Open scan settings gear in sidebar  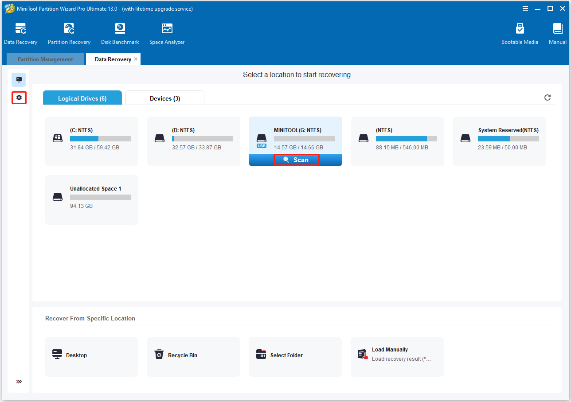point(19,98)
